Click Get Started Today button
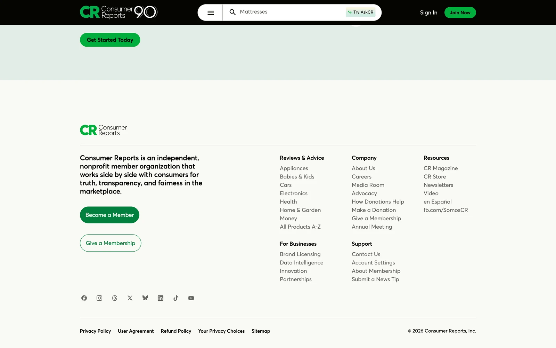This screenshot has height=348, width=556. click(110, 40)
